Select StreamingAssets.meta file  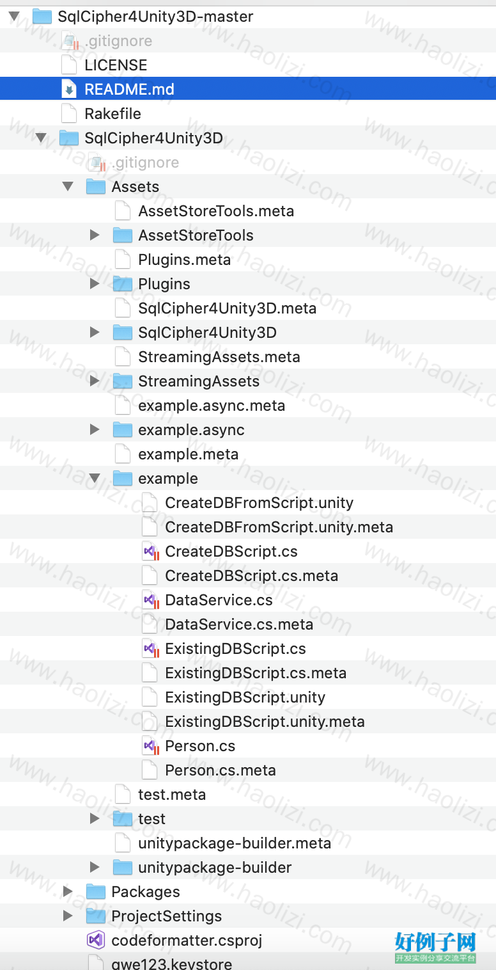pos(219,357)
